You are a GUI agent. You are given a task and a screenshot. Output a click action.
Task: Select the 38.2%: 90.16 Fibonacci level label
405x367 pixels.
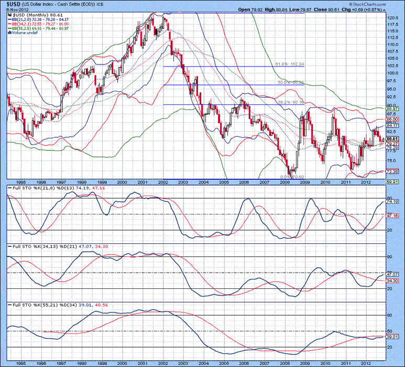click(x=290, y=102)
